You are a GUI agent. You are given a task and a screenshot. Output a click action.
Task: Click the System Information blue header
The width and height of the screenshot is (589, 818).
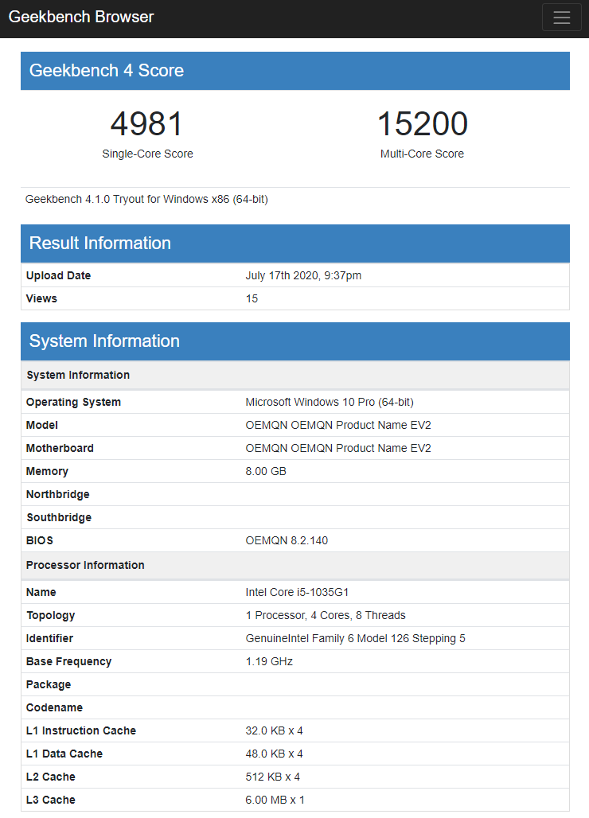(x=295, y=341)
